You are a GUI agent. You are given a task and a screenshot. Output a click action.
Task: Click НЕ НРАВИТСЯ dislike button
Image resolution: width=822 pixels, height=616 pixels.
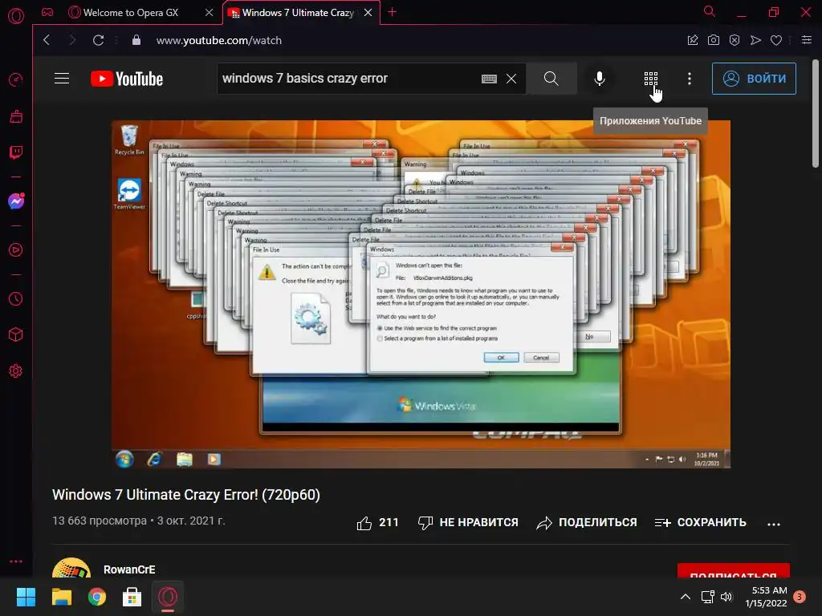pyautogui.click(x=468, y=522)
